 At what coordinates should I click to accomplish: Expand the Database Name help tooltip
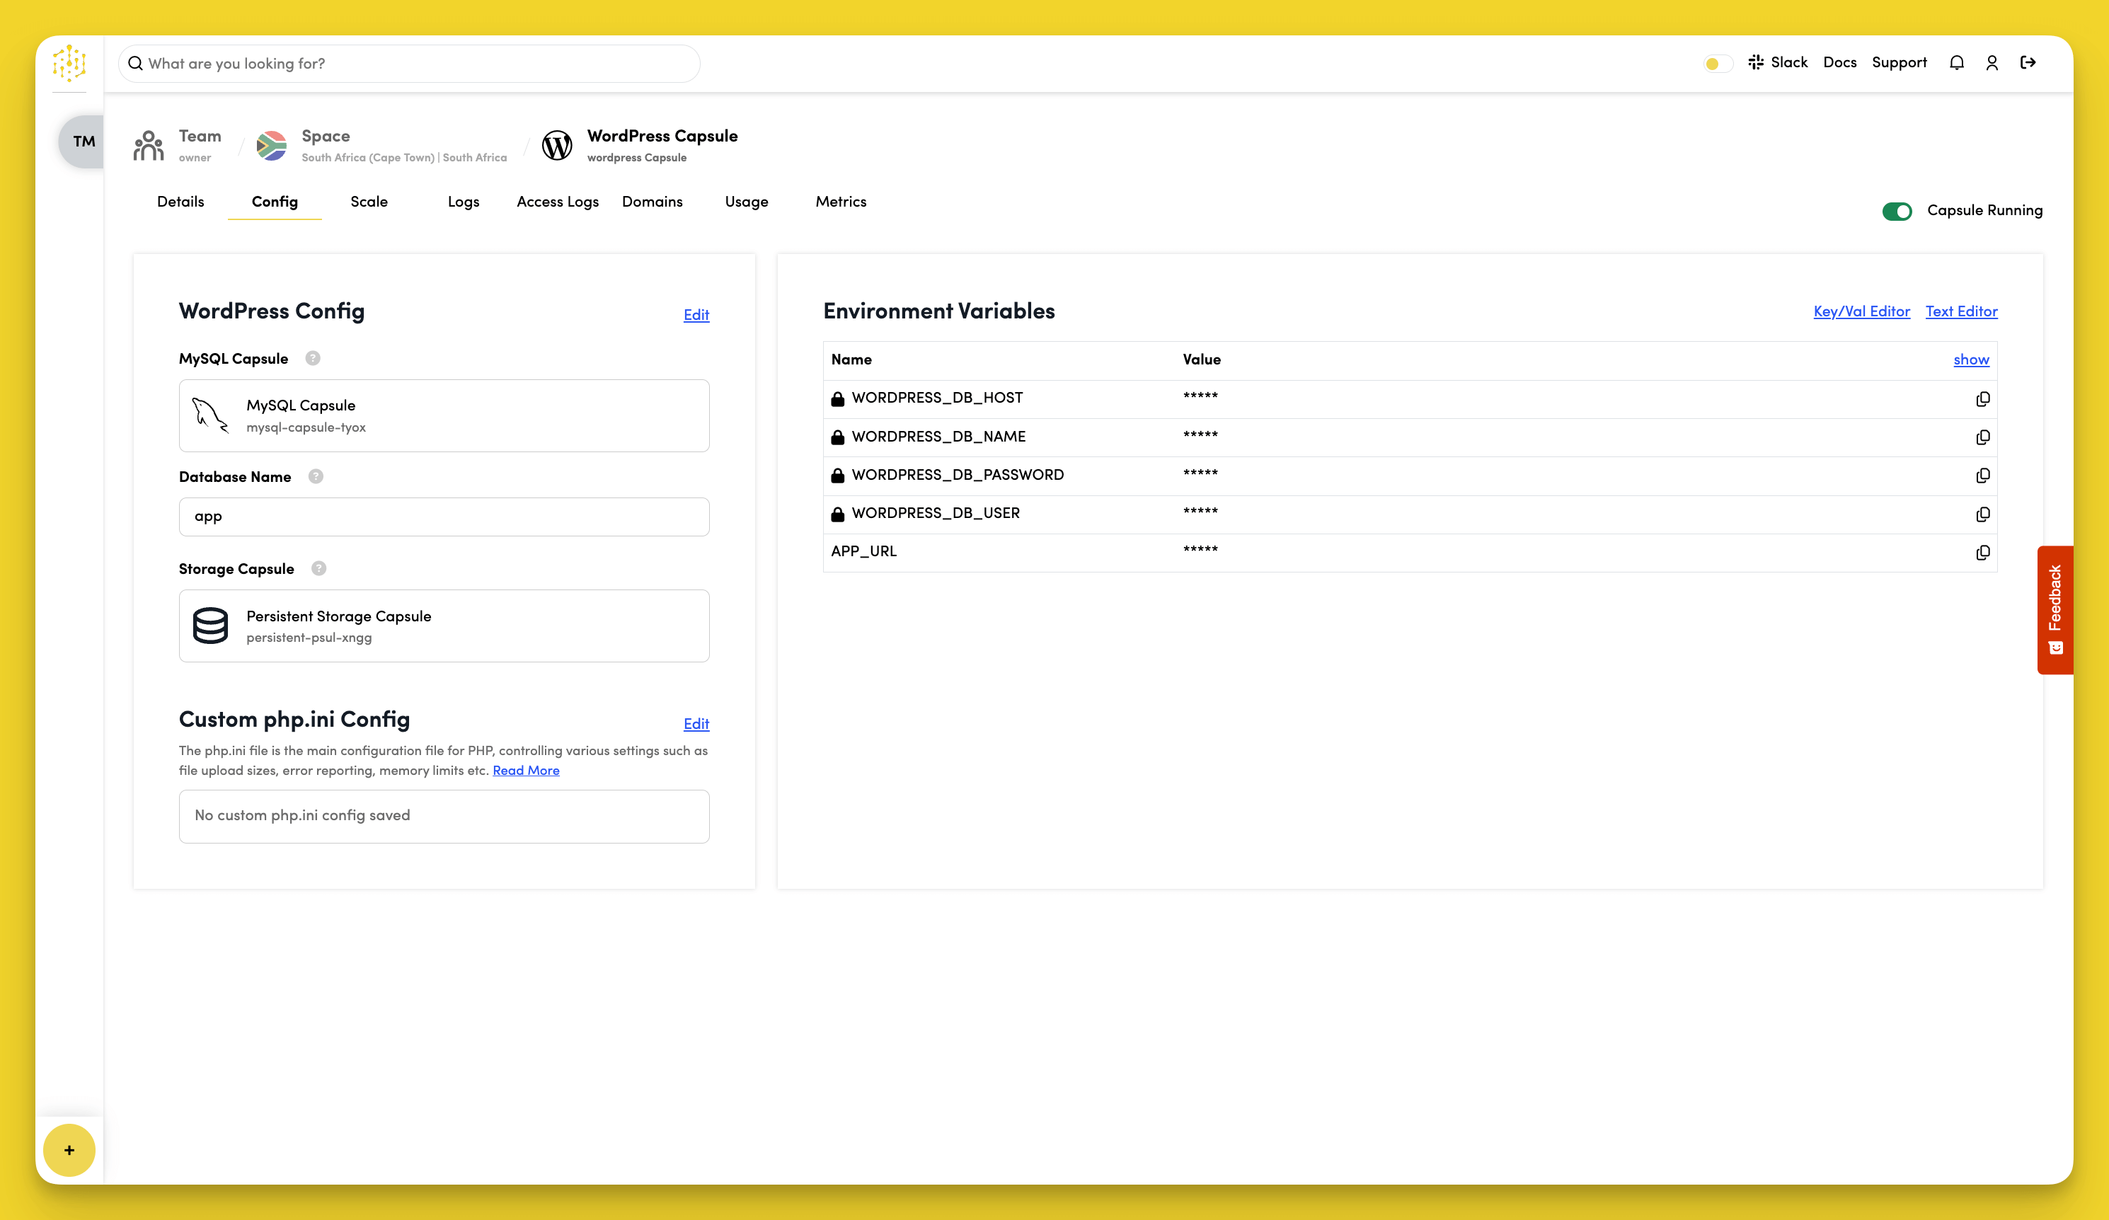[316, 476]
